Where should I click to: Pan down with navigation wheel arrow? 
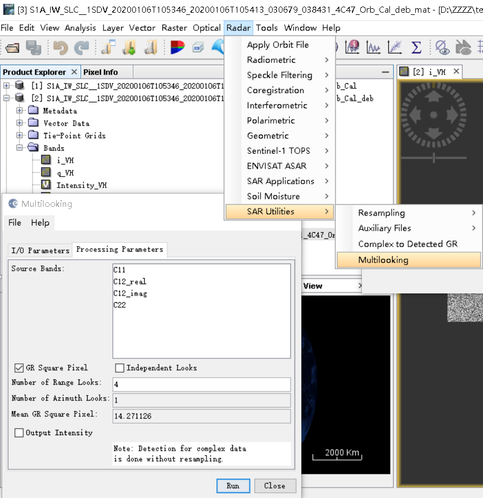pyautogui.click(x=433, y=133)
